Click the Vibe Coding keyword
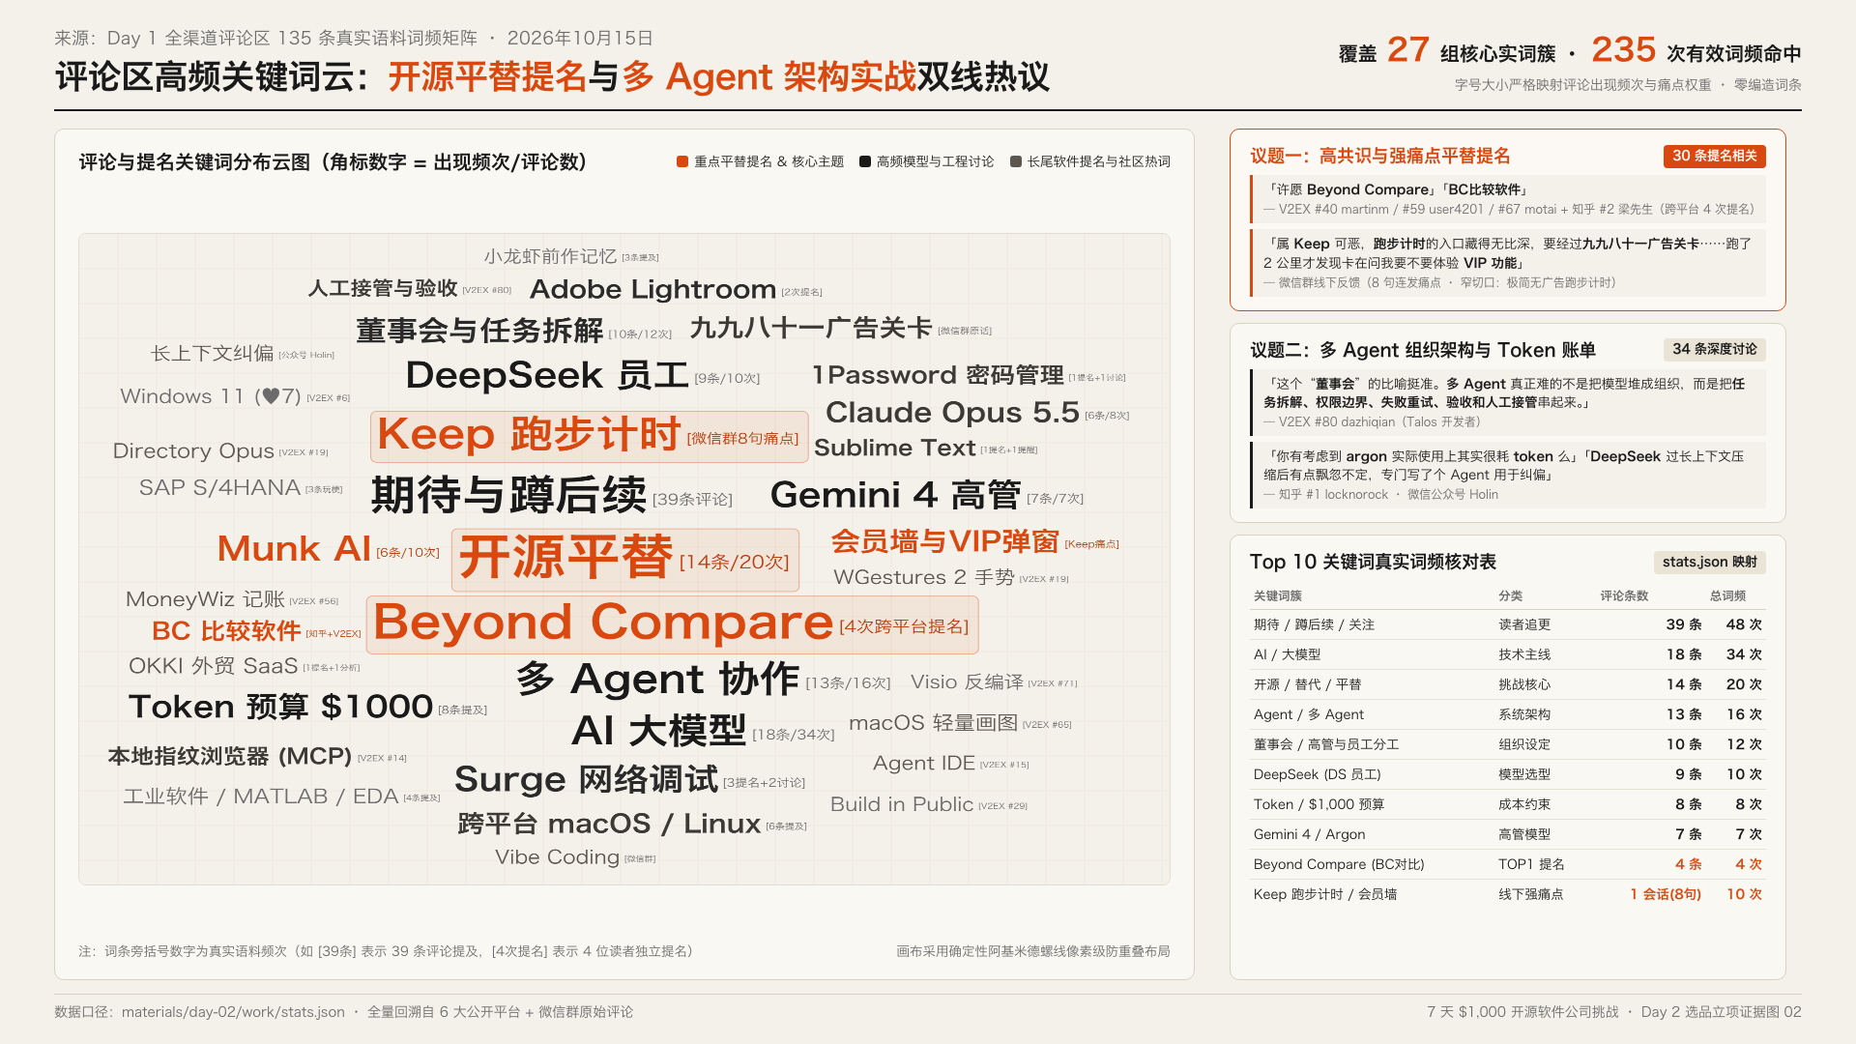The height and width of the screenshot is (1044, 1856). coord(557,857)
